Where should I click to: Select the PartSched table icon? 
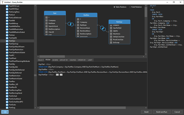(7, 96)
